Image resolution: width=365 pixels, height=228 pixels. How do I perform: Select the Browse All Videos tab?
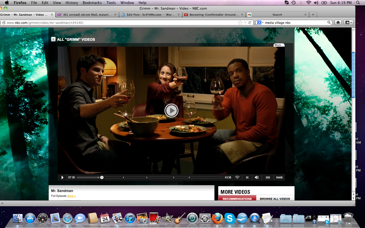tap(275, 199)
